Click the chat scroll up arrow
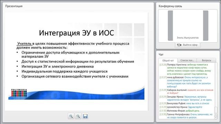Screen dimensions: 221x124 [216, 115]
